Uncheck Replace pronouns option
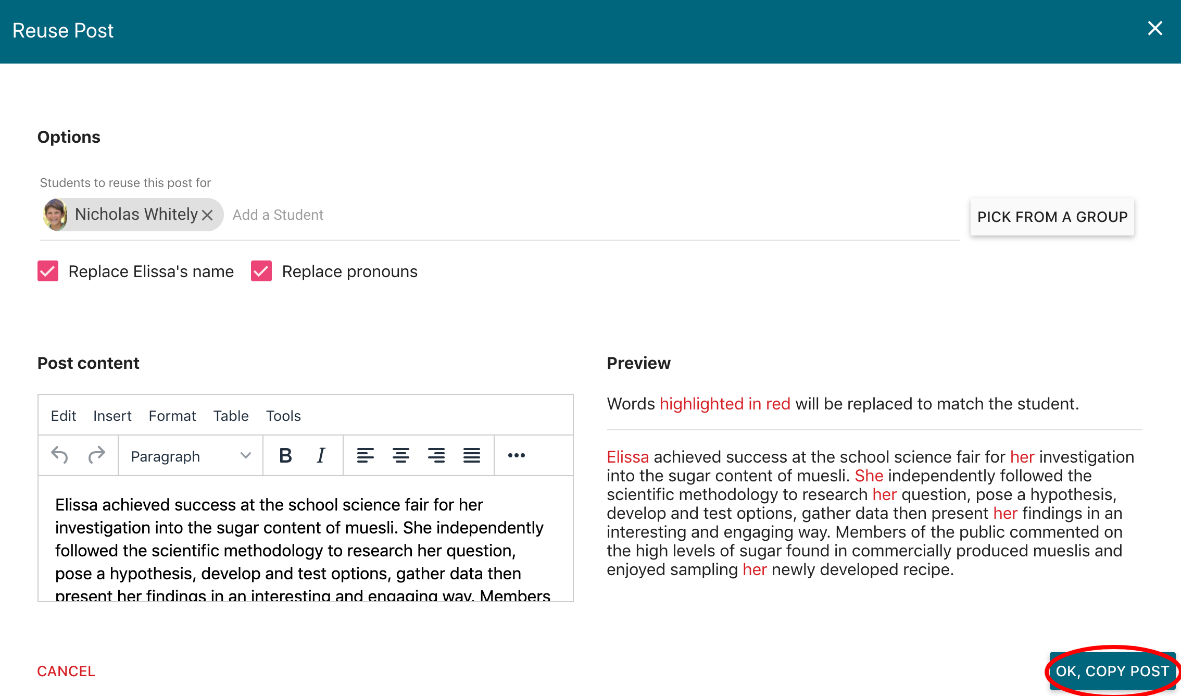Image resolution: width=1181 pixels, height=696 pixels. [x=261, y=271]
